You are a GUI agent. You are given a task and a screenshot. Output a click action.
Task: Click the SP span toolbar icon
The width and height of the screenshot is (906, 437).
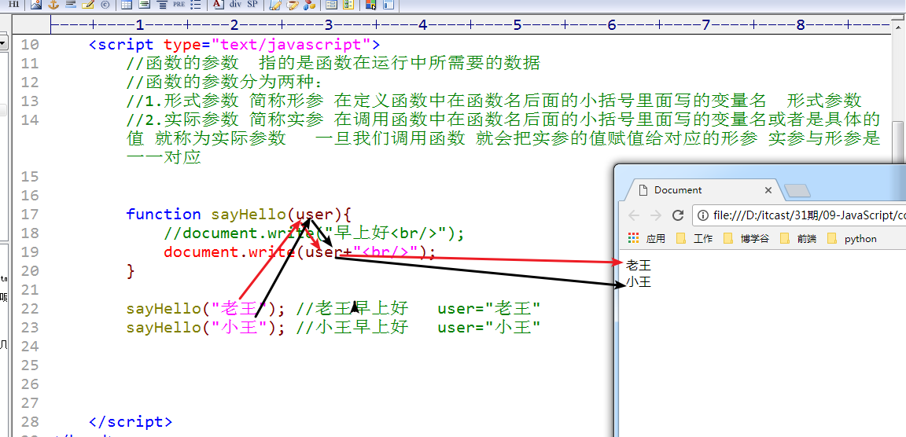[252, 5]
